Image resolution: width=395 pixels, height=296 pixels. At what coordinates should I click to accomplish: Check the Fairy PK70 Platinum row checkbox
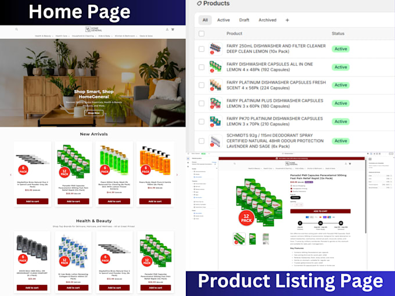(x=202, y=121)
